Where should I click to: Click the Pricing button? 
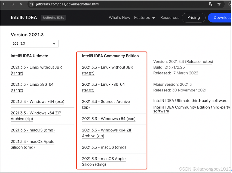tap(194, 18)
